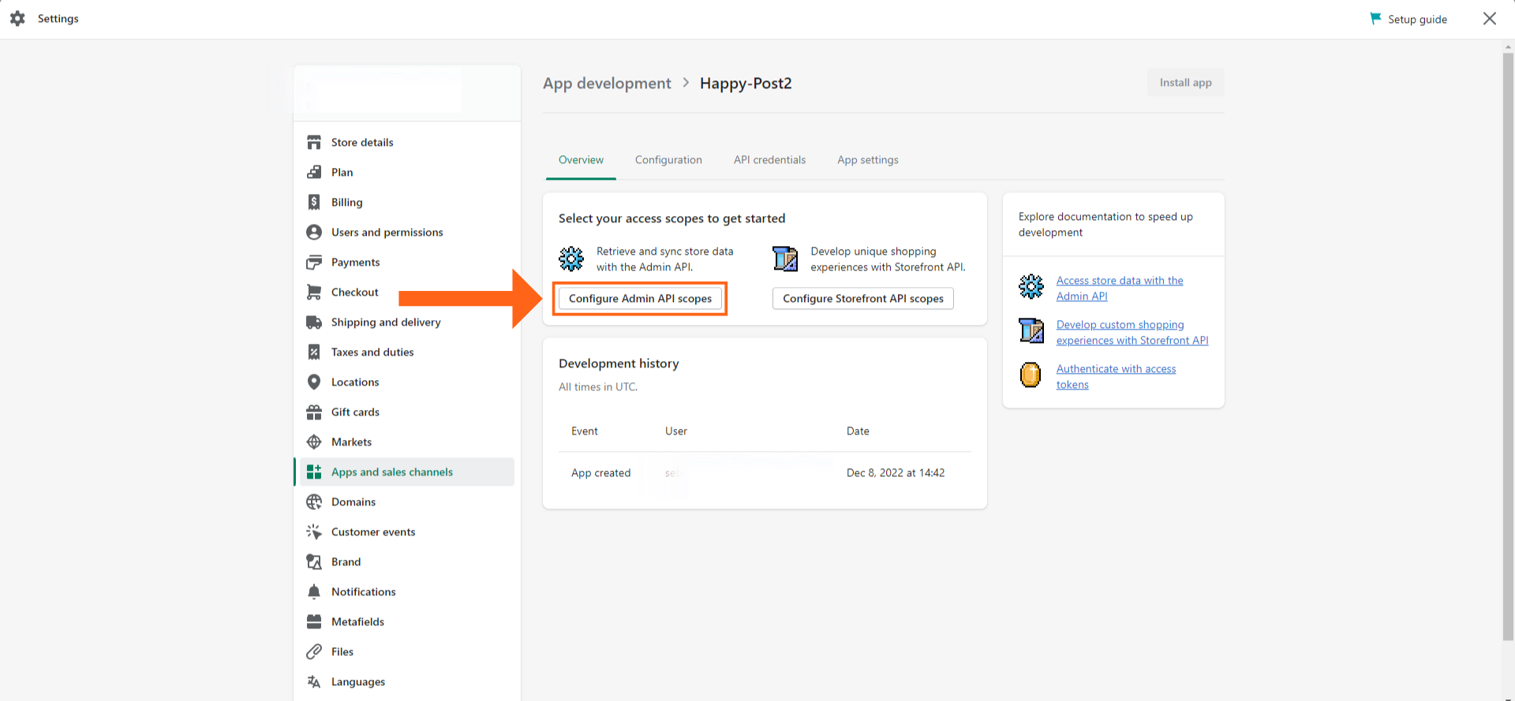
Task: Click the Install app button
Action: [x=1185, y=83]
